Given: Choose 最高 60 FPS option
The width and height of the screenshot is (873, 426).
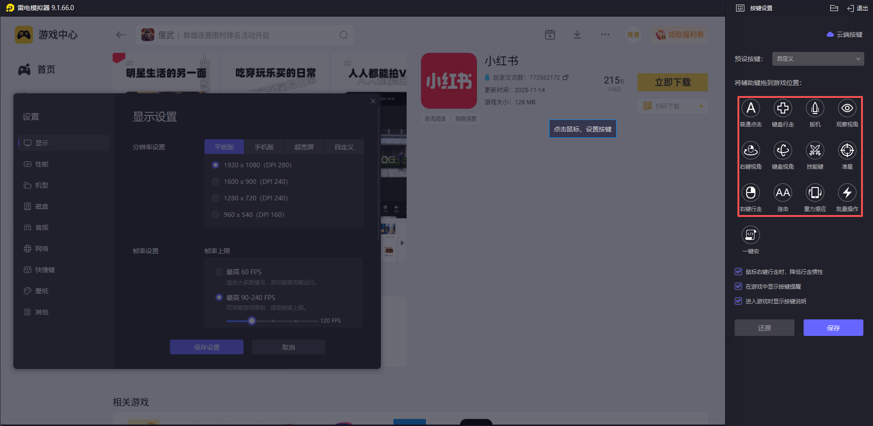Looking at the screenshot, I should point(219,272).
